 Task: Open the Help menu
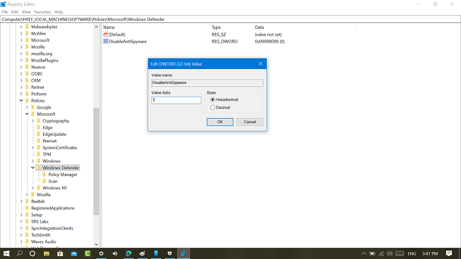[59, 12]
